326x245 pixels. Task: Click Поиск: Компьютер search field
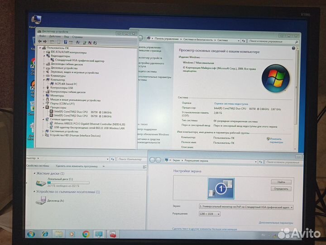[x=131, y=159]
